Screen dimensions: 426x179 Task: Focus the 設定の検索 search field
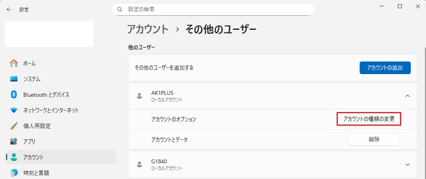(x=217, y=9)
